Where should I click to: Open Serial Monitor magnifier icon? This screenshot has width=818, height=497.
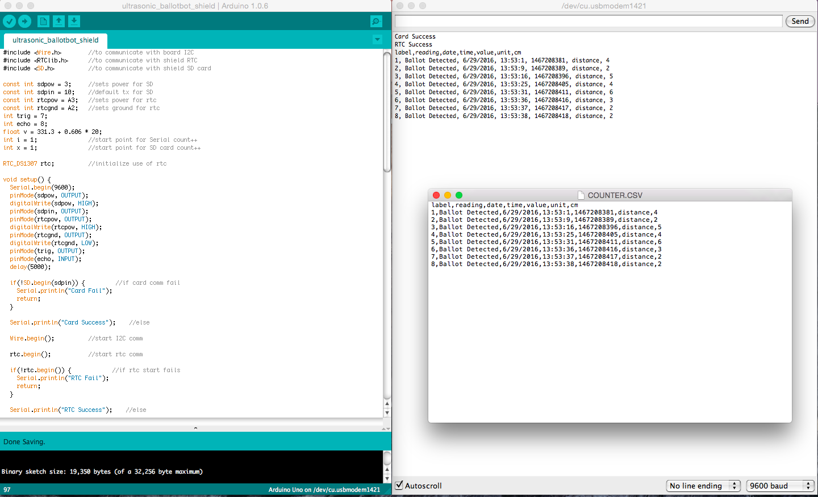(x=376, y=22)
